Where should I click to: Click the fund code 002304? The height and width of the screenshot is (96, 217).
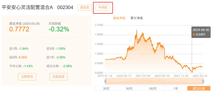point(65,8)
